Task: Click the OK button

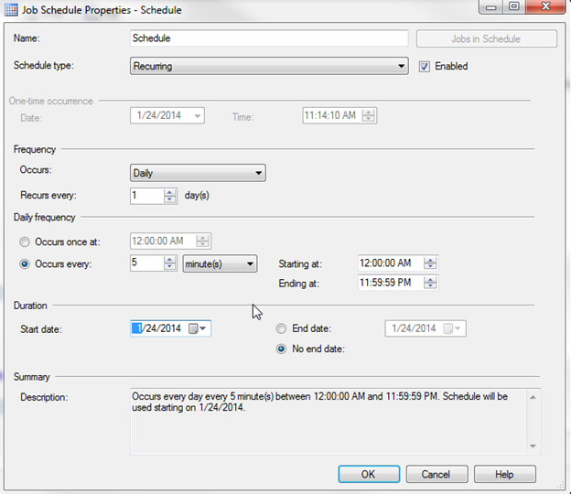Action: [369, 474]
